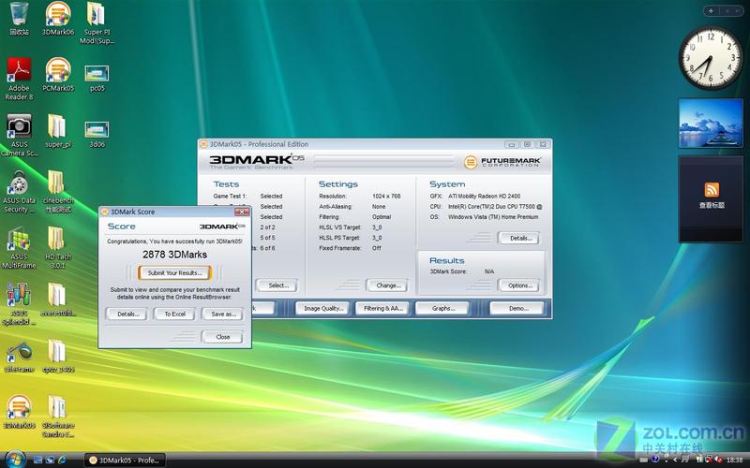Launch the ASUS Data Security shortcut

click(x=19, y=192)
